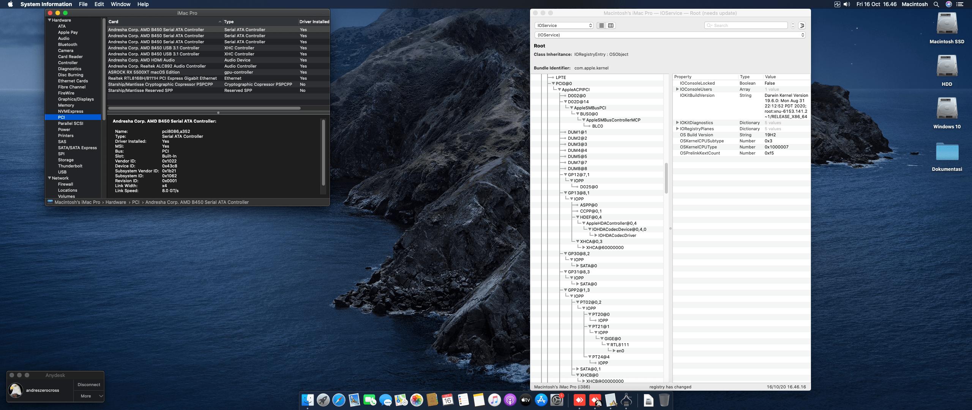Open the Window menu
Screen dimensions: 972x410
[x=120, y=4]
